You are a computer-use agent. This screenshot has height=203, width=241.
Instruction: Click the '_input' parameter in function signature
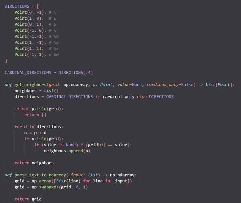pos(76,175)
